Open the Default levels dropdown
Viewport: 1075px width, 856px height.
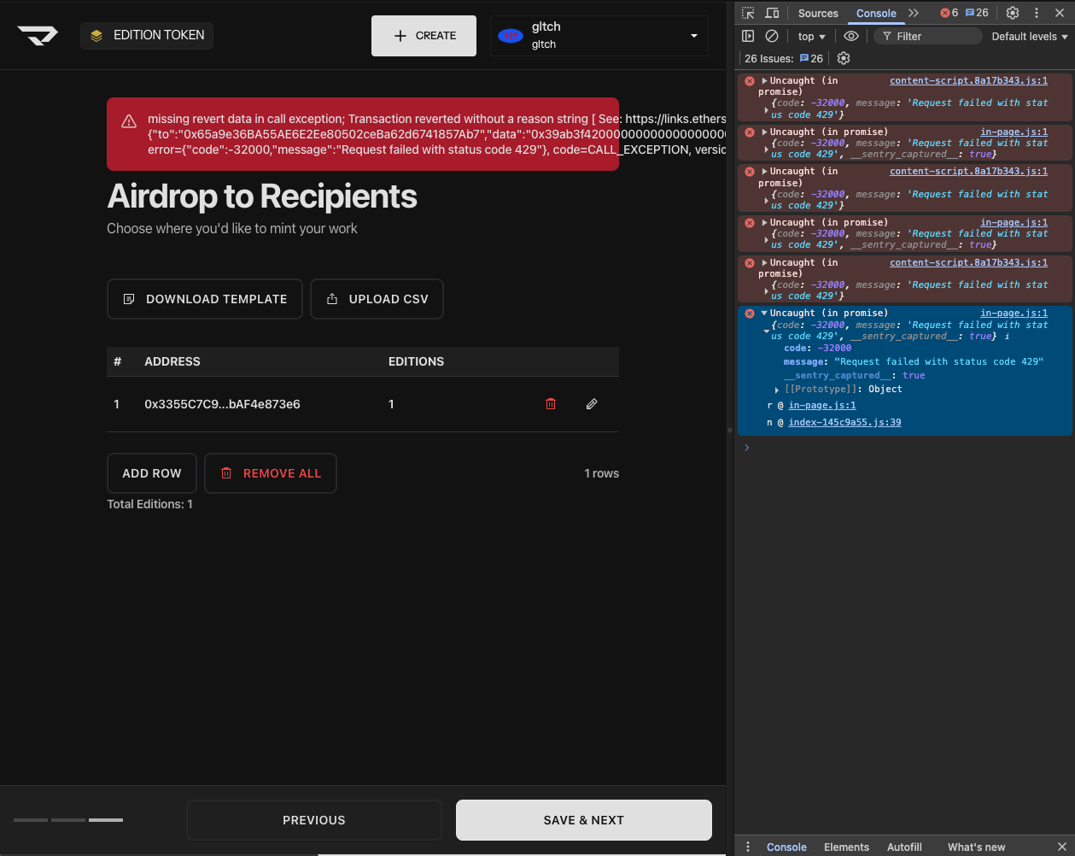tap(1029, 37)
